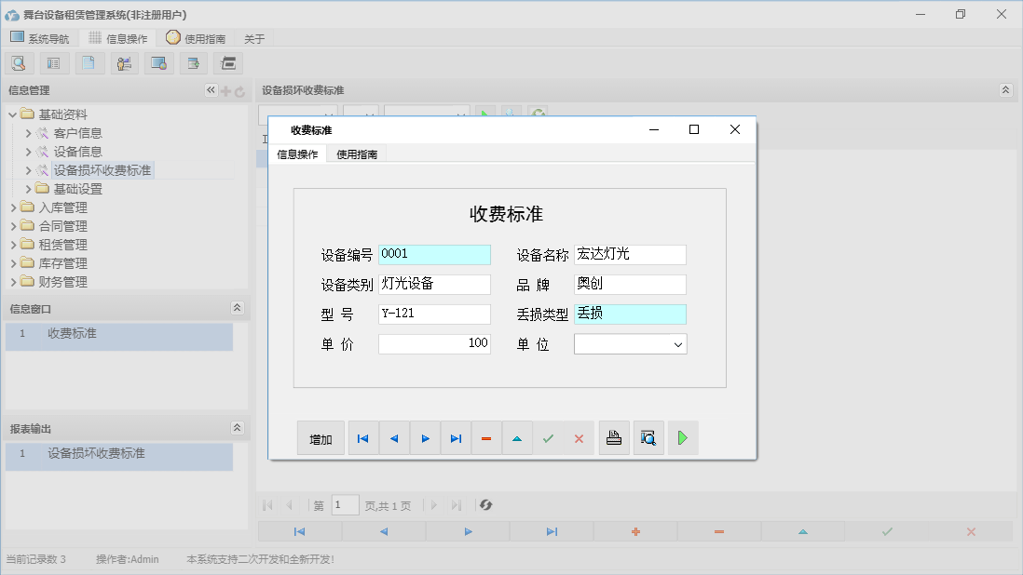Open the user management icon on the toolbar
The width and height of the screenshot is (1023, 575).
tap(124, 62)
